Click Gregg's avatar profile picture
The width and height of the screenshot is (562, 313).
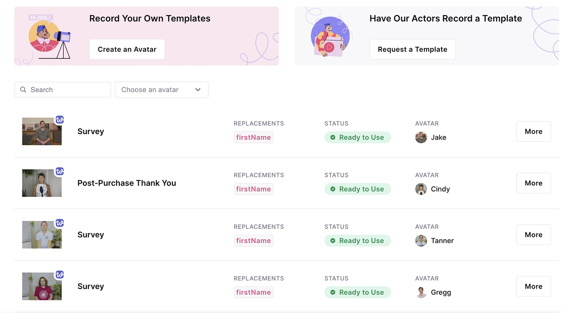(x=421, y=292)
